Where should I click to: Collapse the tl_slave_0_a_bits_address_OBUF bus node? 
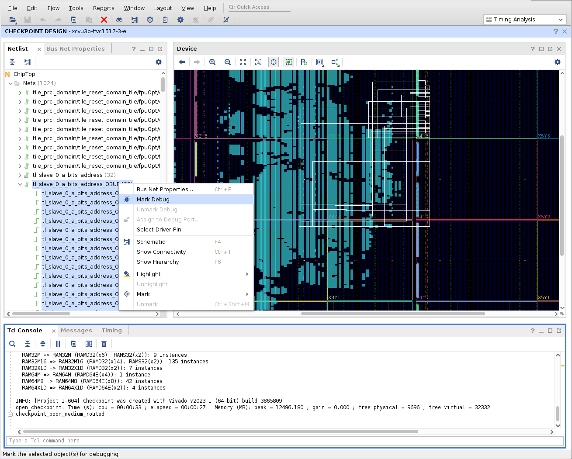(x=20, y=184)
